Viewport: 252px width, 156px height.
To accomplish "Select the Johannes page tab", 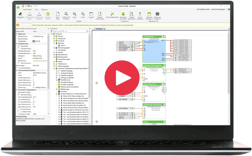I will [x=99, y=29].
